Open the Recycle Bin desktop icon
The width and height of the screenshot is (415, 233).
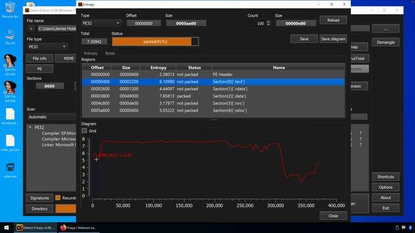[x=10, y=10]
